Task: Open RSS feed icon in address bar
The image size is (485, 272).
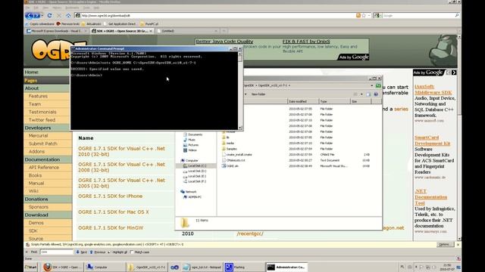Action: click(358, 15)
